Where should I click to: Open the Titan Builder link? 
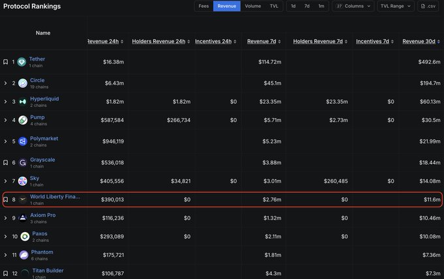(x=48, y=271)
